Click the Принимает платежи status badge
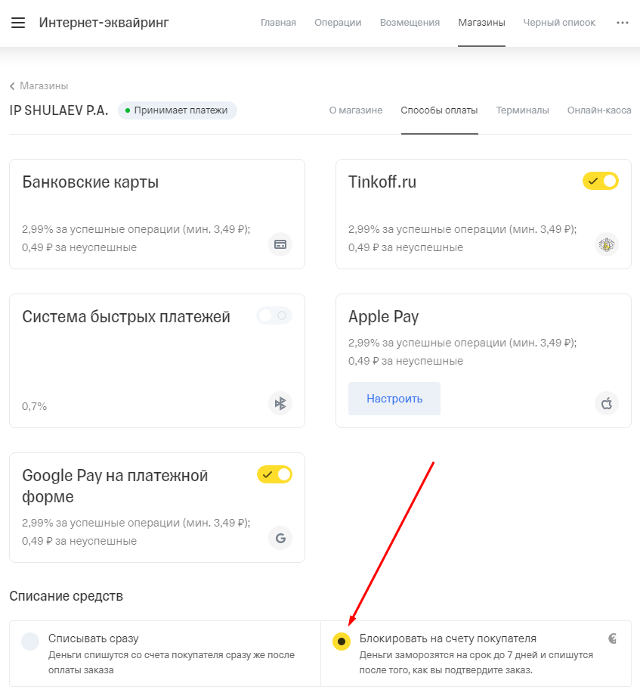The height and width of the screenshot is (699, 640). (178, 110)
